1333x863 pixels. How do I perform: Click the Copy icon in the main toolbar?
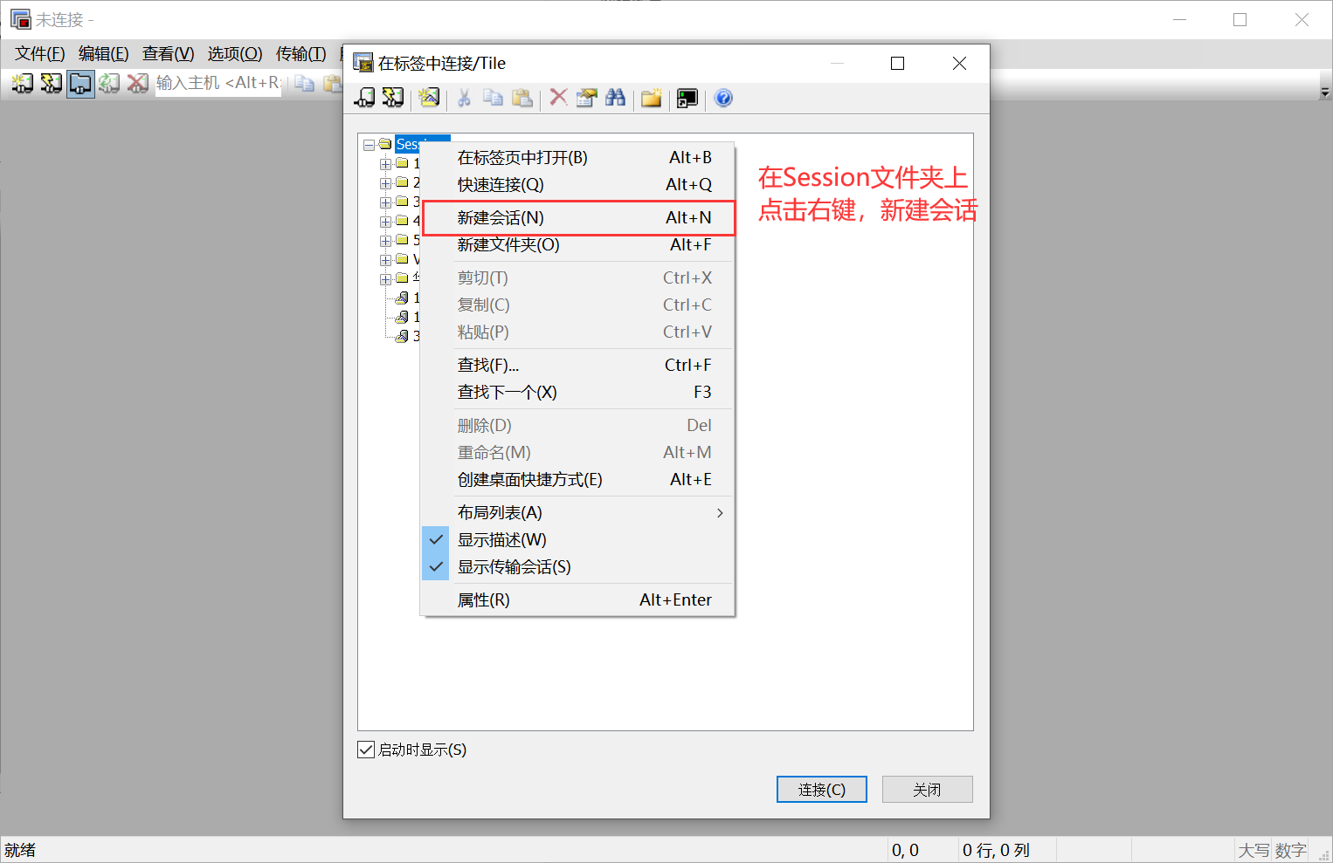[304, 84]
